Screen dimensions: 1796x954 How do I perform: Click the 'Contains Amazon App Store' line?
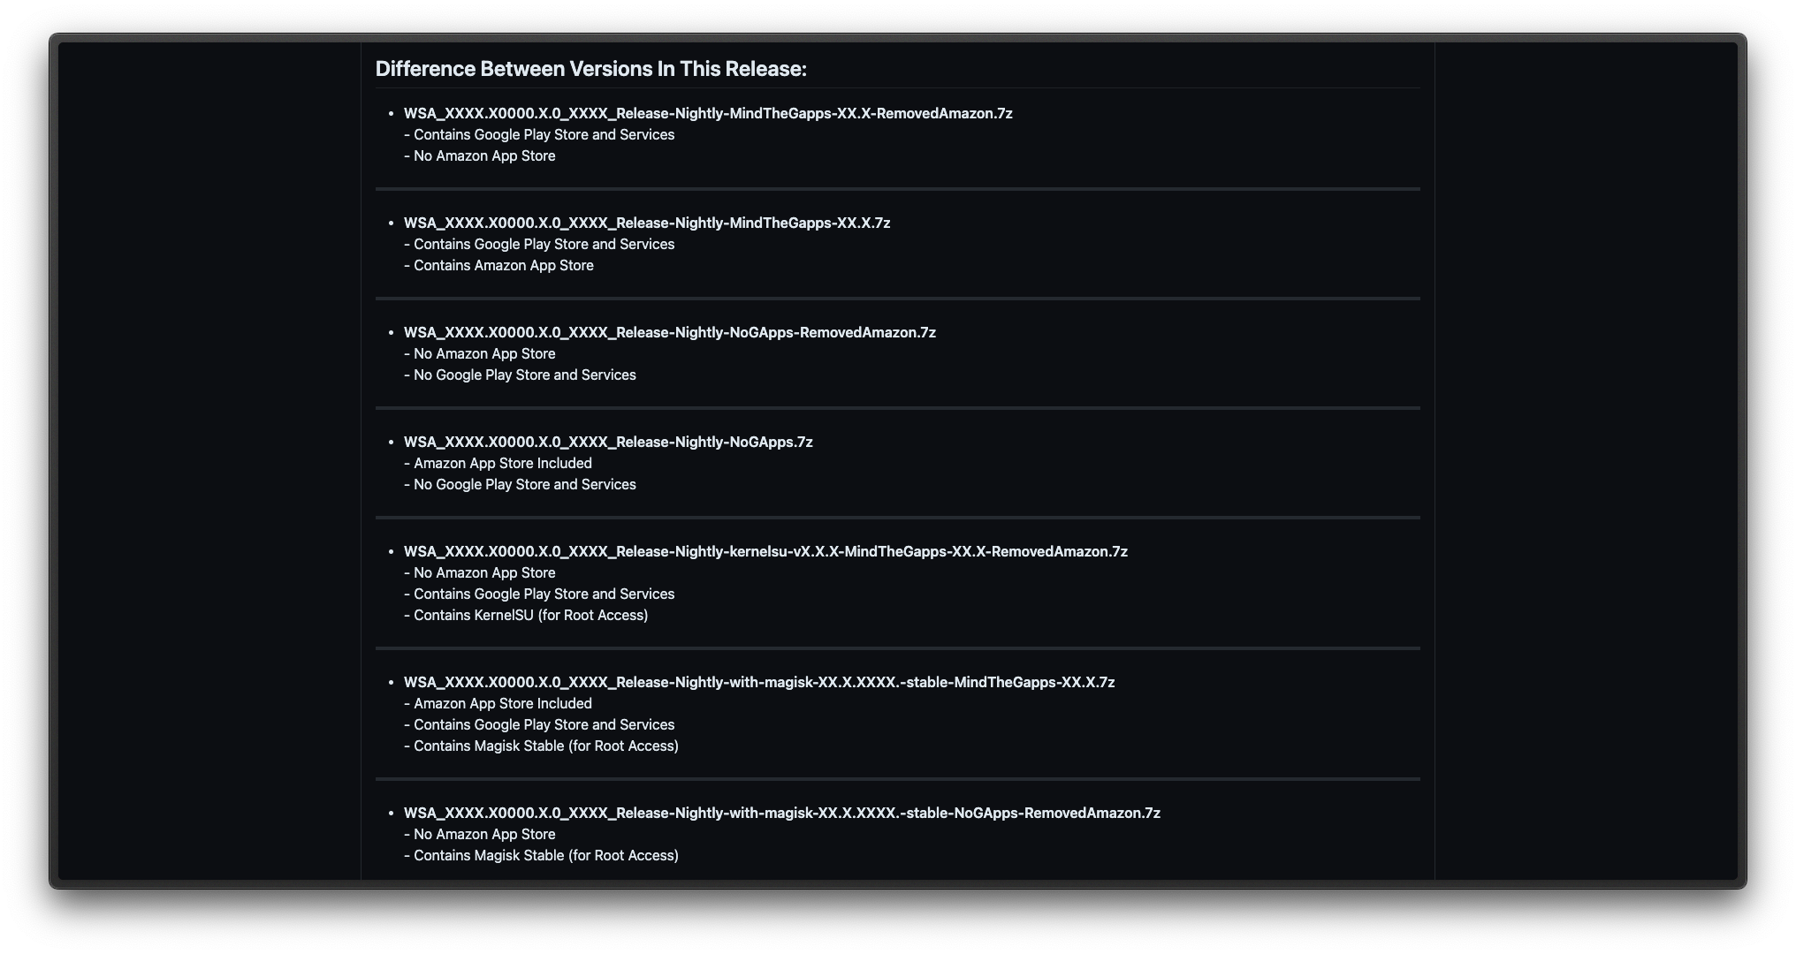[498, 265]
